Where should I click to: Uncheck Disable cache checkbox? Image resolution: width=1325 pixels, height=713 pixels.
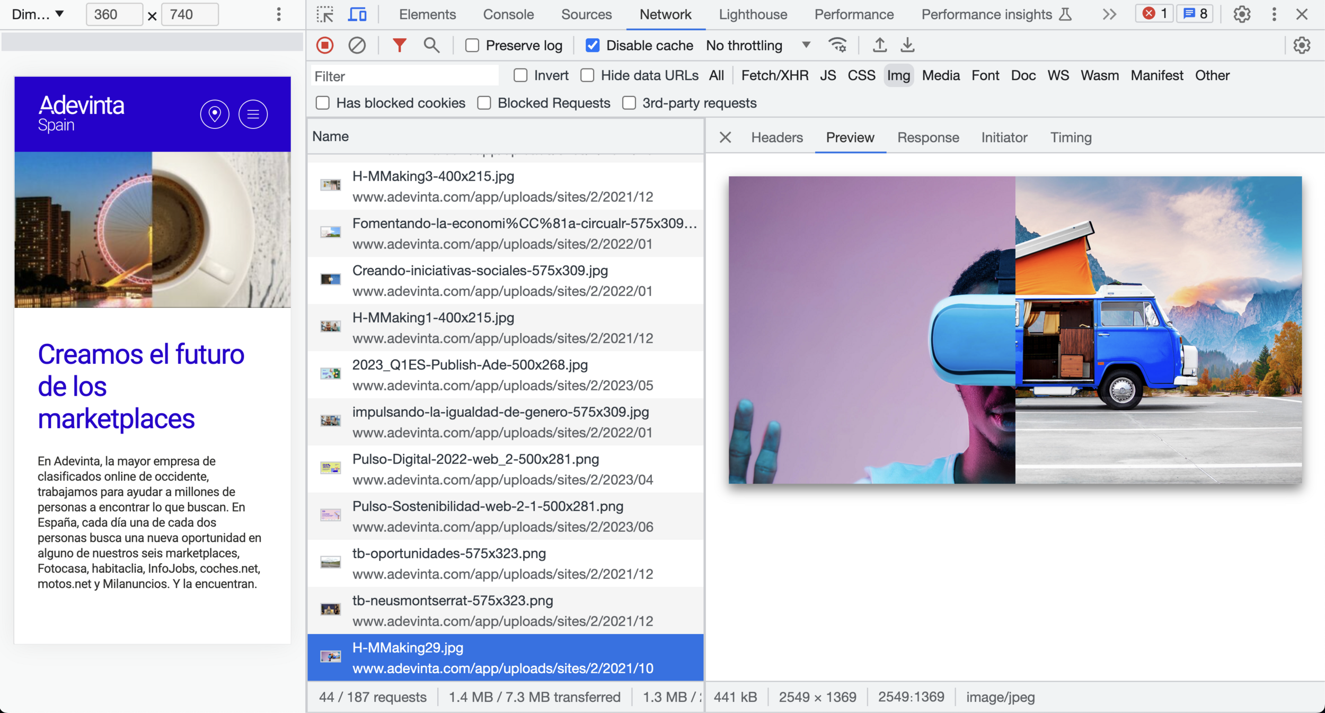click(593, 46)
